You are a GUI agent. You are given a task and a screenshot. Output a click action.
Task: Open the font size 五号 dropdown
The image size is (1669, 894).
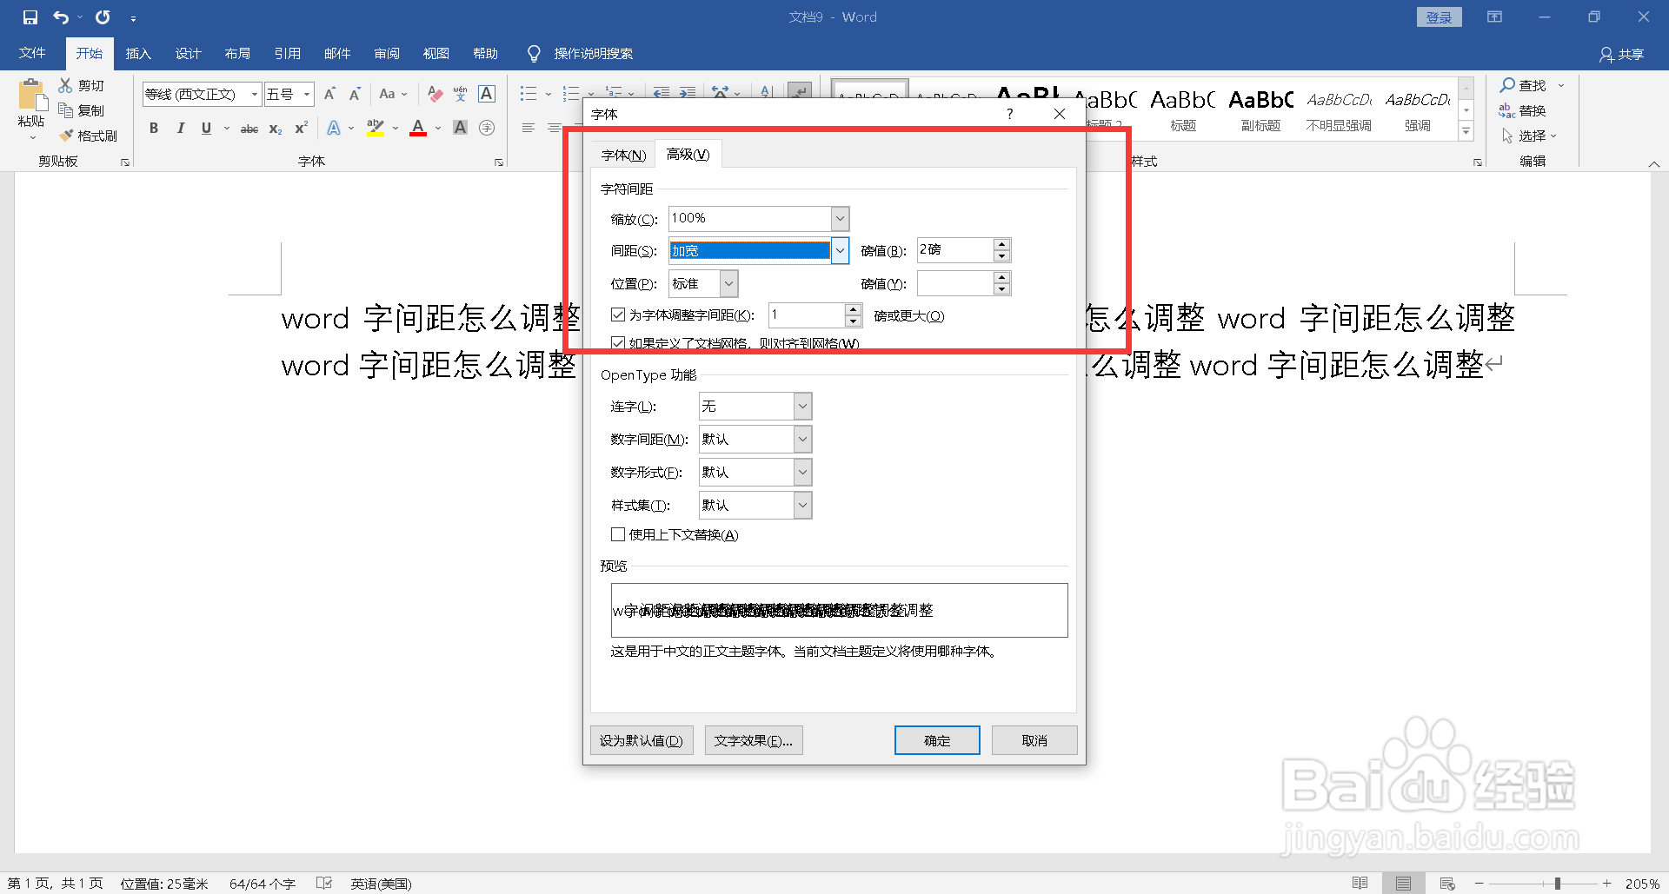[x=307, y=94]
